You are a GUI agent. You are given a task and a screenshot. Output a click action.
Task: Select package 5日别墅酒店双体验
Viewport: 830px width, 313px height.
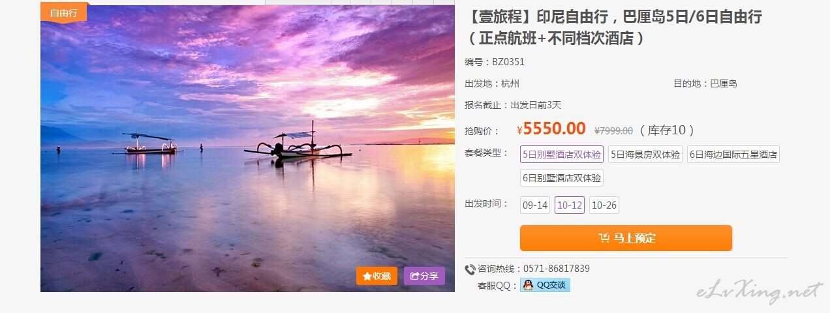pos(562,155)
